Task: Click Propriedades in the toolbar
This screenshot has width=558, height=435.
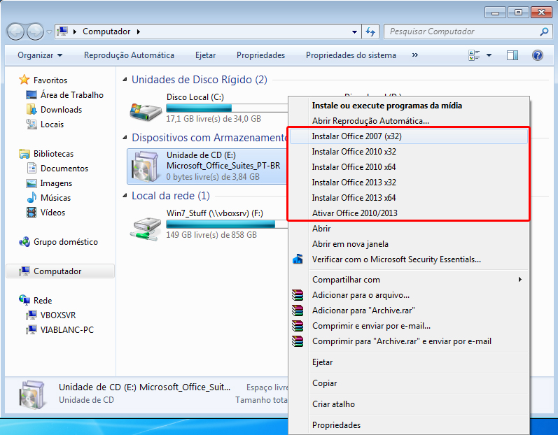Action: coord(260,55)
